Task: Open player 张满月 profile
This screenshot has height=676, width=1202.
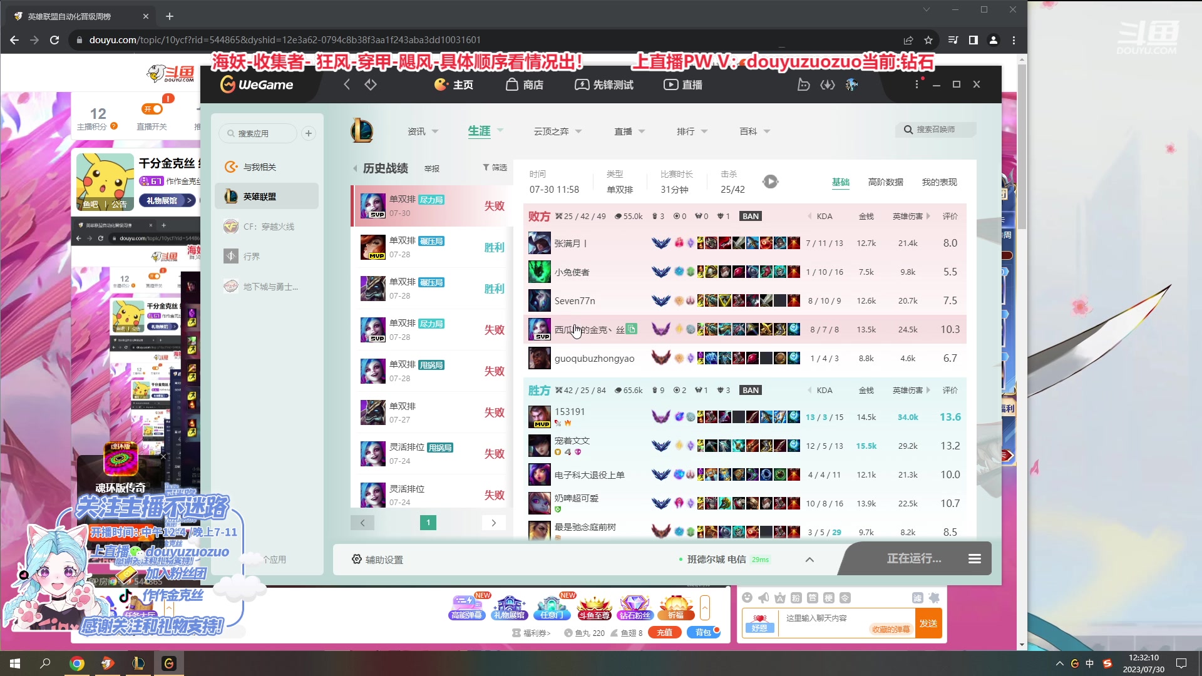Action: point(570,243)
